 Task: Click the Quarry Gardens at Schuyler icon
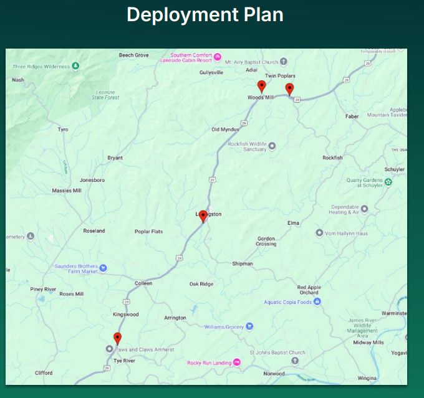pyautogui.click(x=388, y=182)
